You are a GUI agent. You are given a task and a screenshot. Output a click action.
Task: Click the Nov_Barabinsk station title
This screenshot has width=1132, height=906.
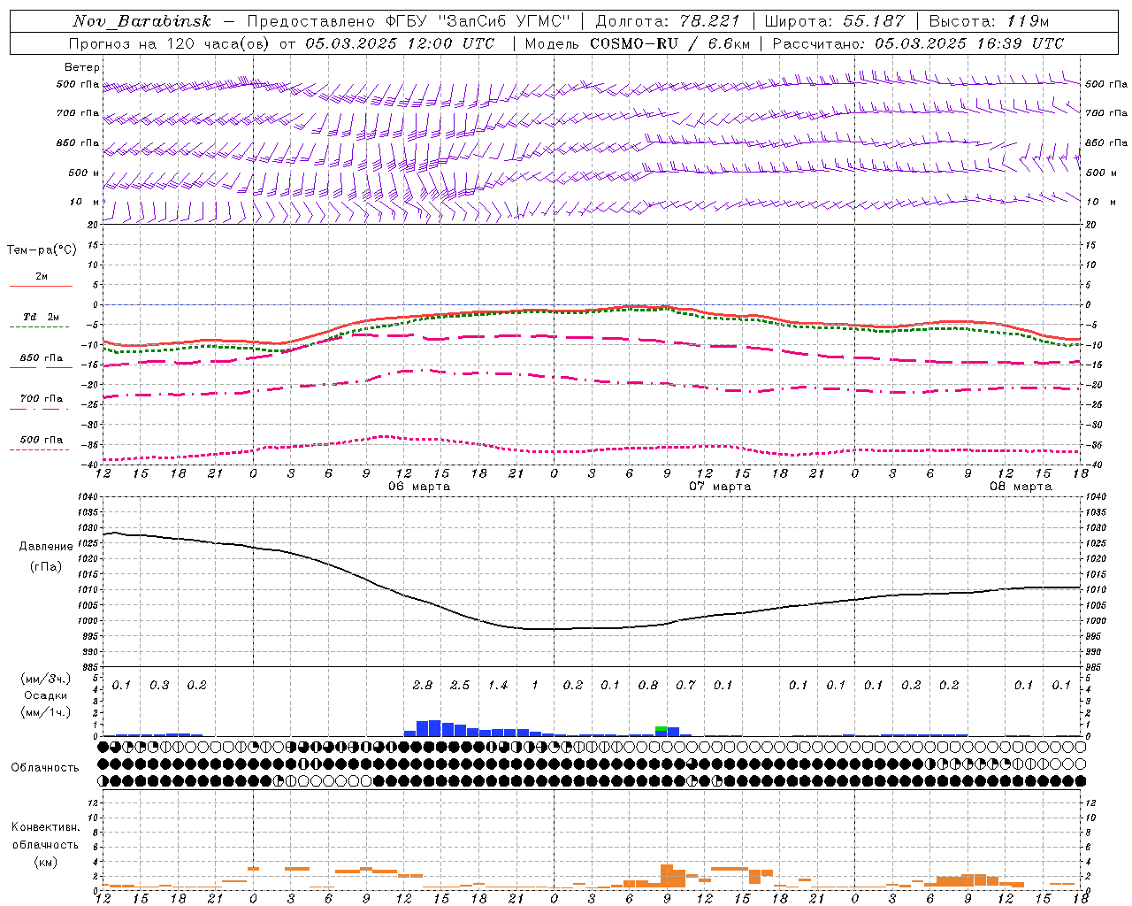[x=142, y=21]
